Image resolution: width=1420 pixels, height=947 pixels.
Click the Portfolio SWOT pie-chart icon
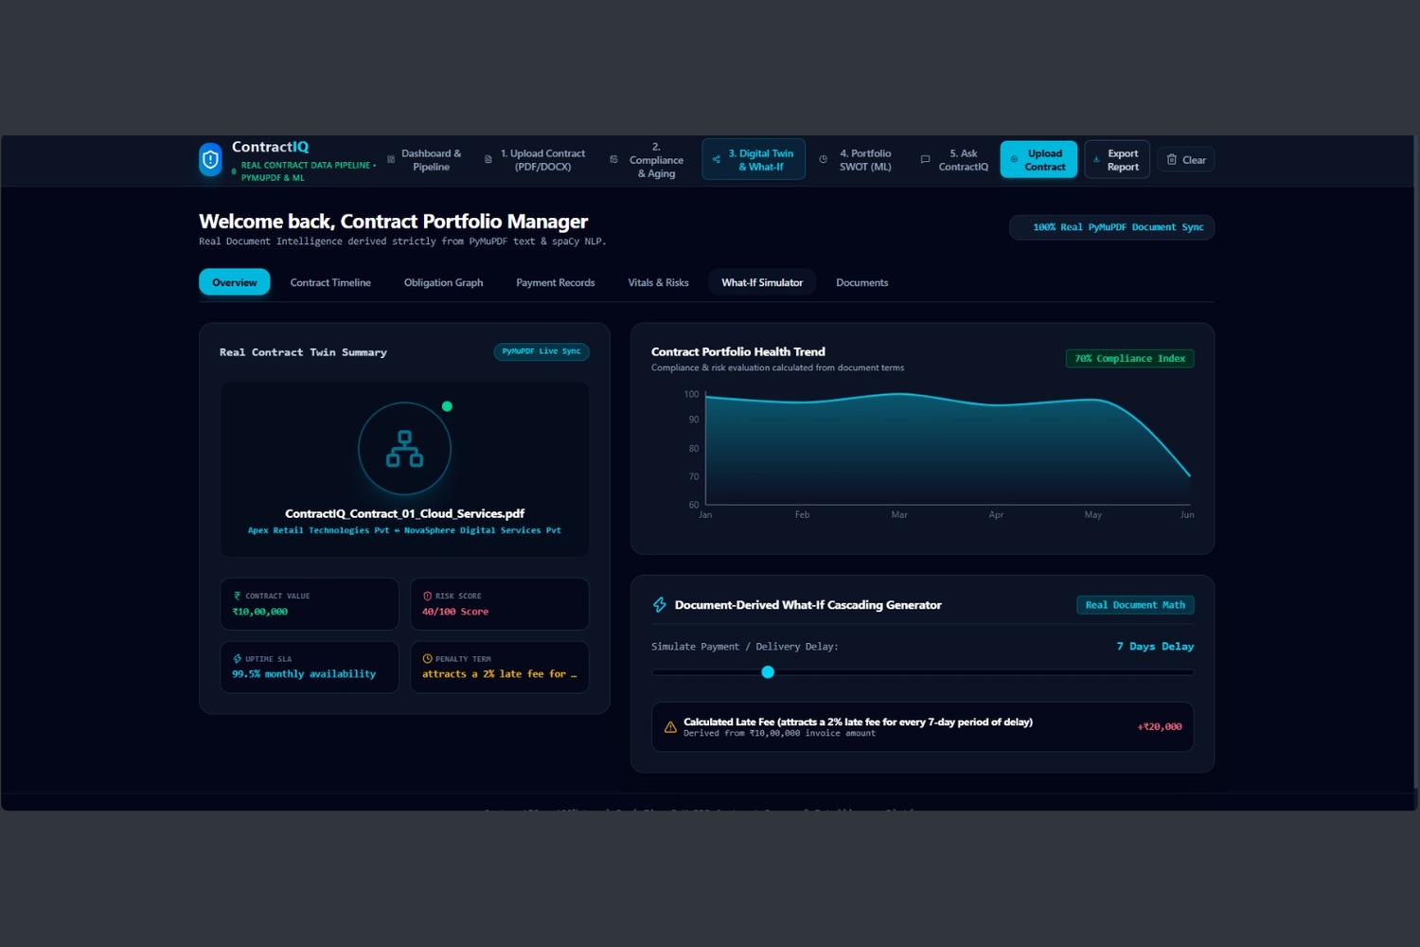pyautogui.click(x=823, y=159)
